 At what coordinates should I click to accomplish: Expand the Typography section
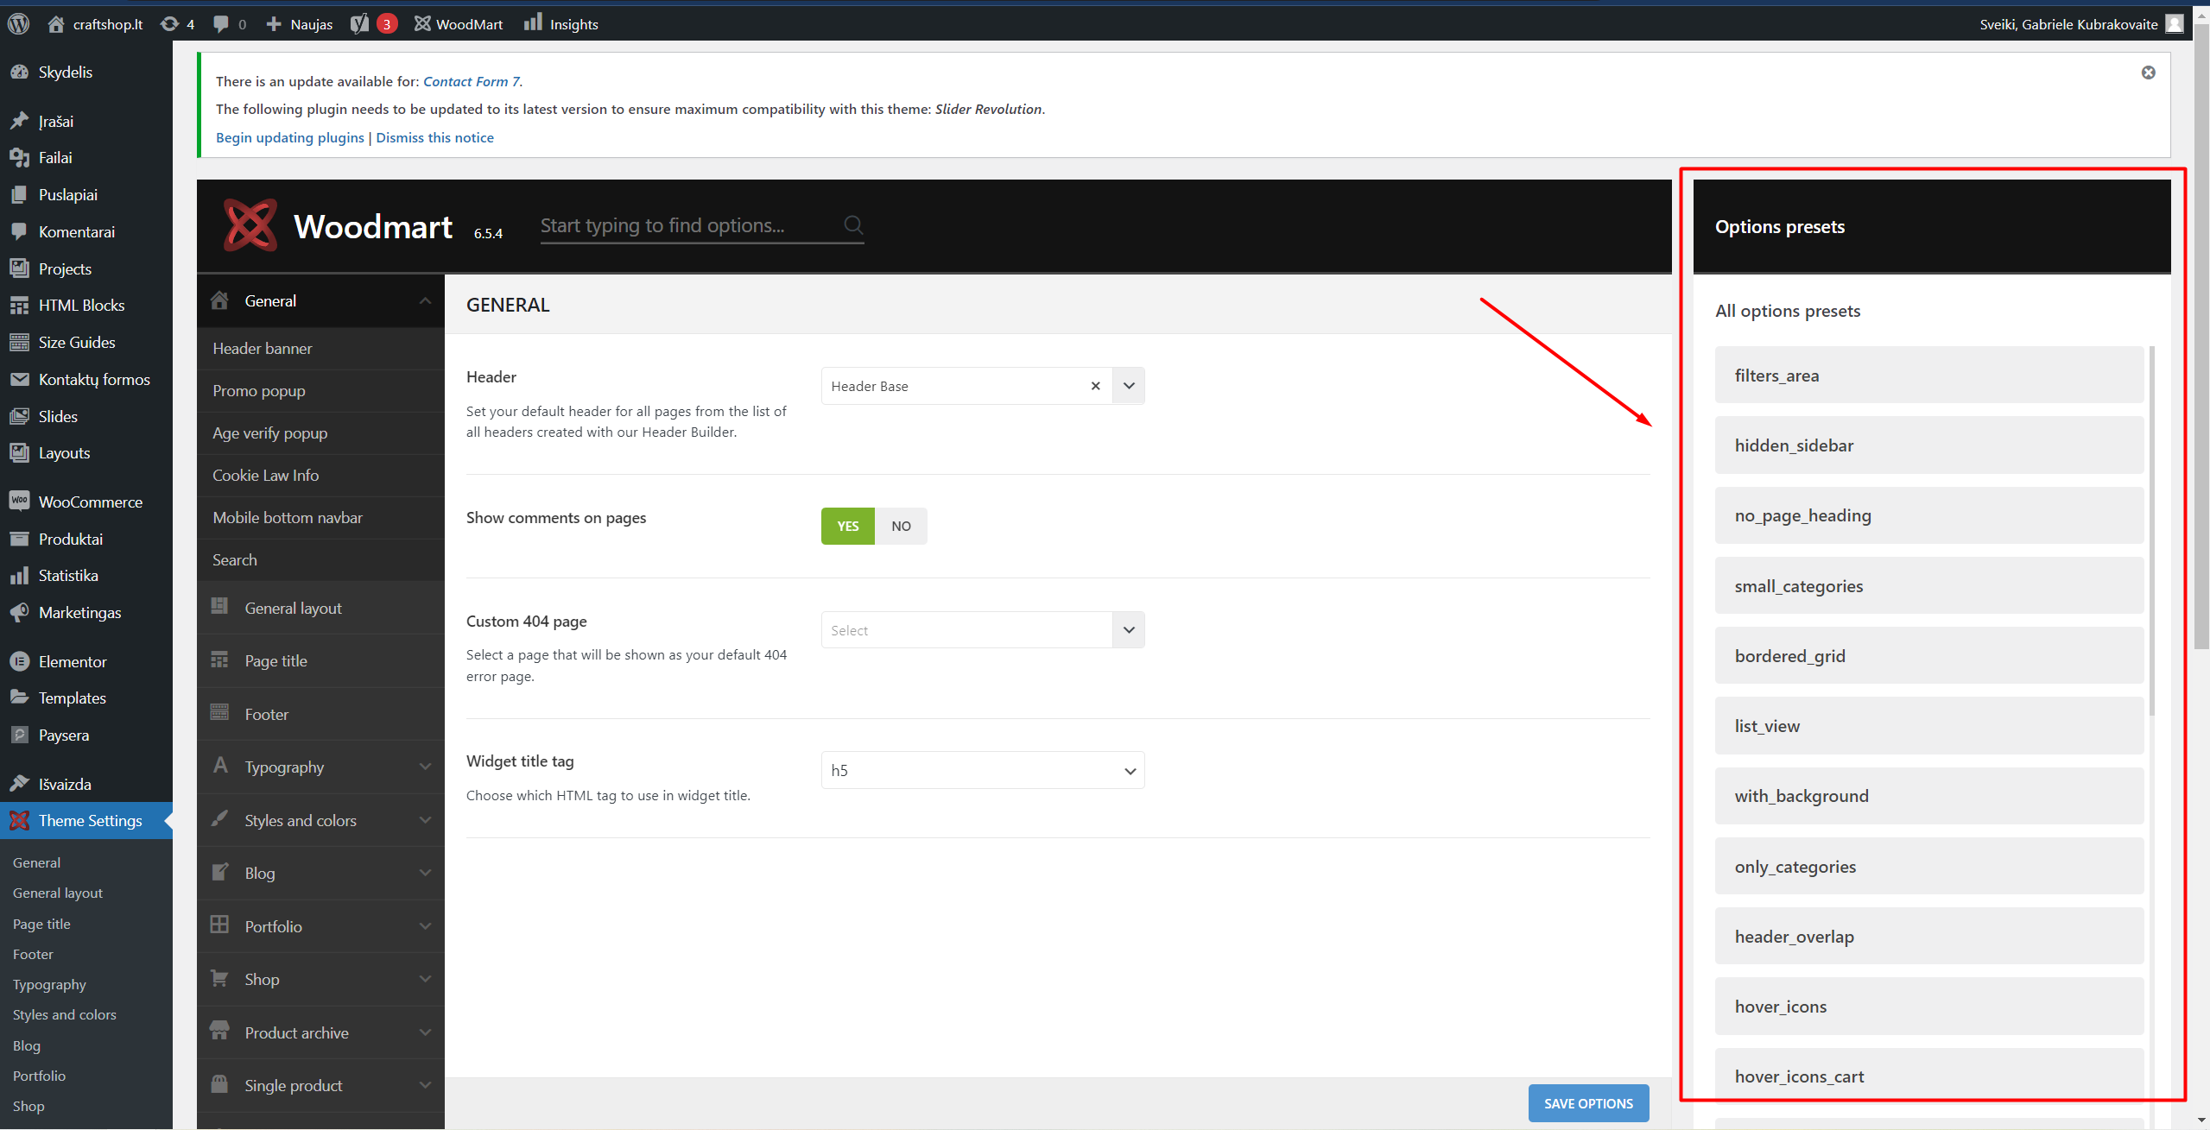[425, 767]
